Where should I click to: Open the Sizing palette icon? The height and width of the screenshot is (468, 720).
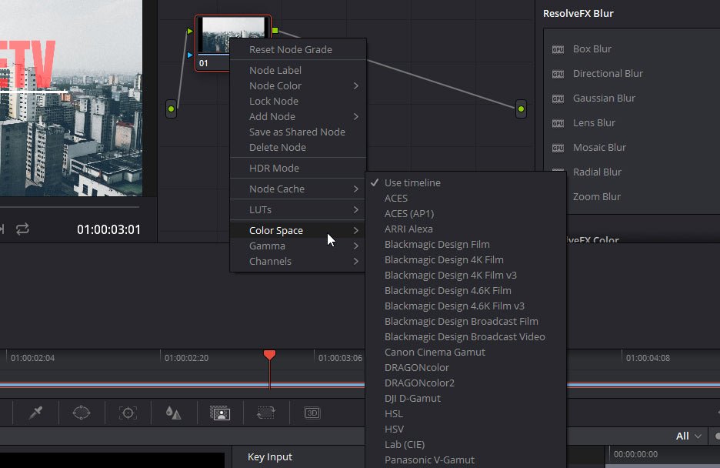[266, 413]
